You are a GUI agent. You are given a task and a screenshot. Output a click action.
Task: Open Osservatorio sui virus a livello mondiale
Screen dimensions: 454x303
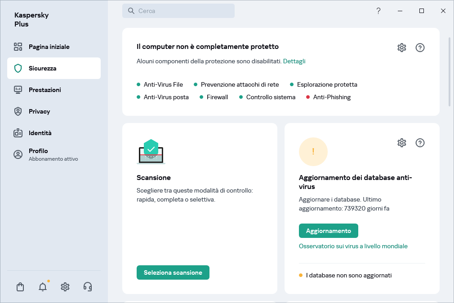(353, 246)
